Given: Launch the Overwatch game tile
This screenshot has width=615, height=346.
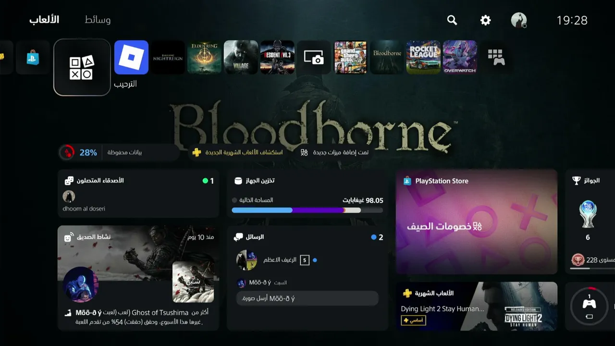Looking at the screenshot, I should coord(460,57).
